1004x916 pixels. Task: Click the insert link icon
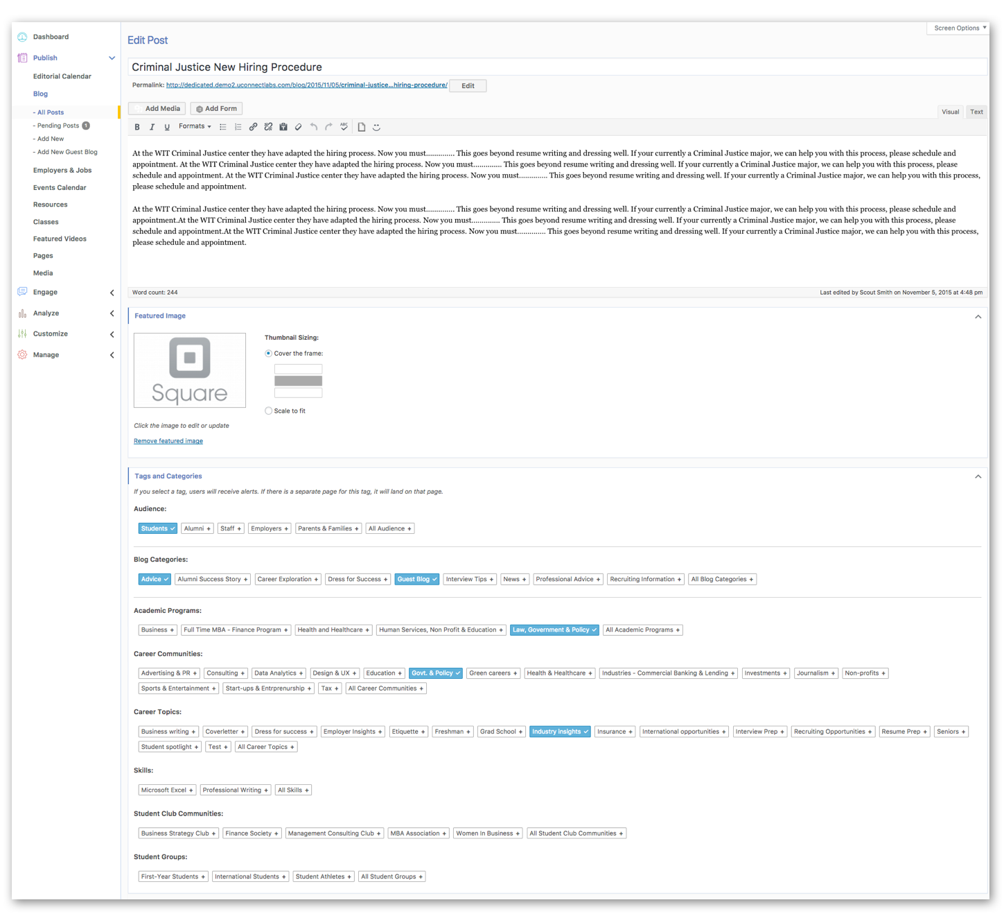coord(253,127)
